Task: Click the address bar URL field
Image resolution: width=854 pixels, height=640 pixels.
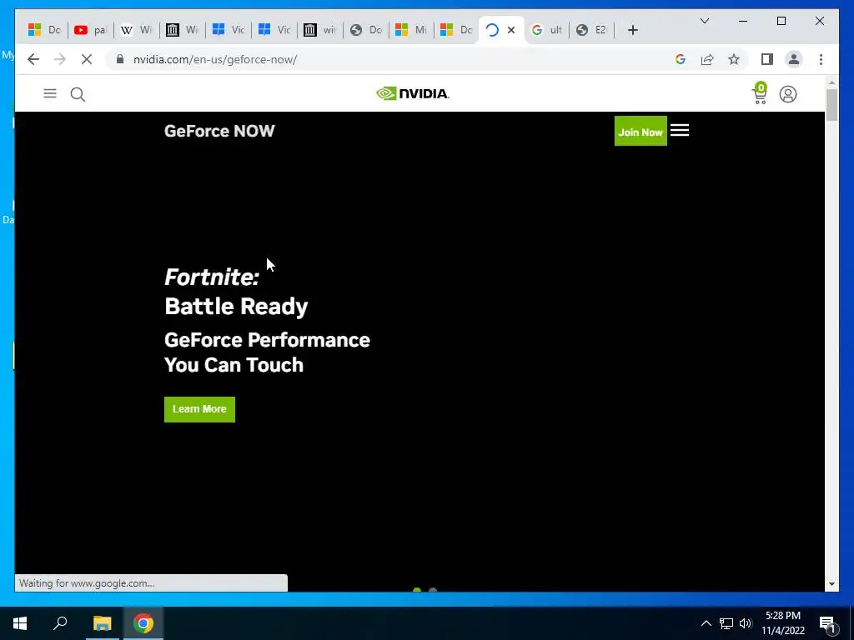Action: (392, 59)
